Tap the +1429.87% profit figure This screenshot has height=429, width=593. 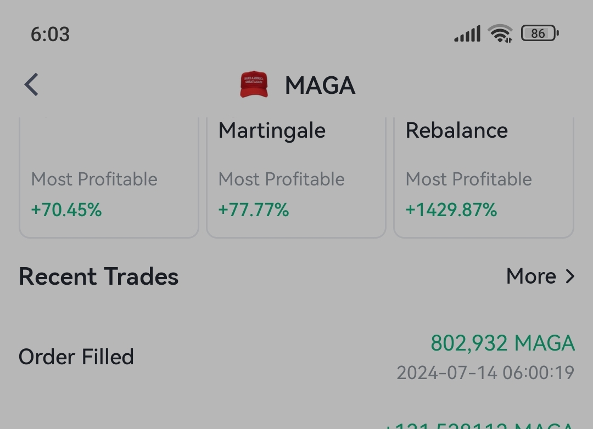point(451,210)
